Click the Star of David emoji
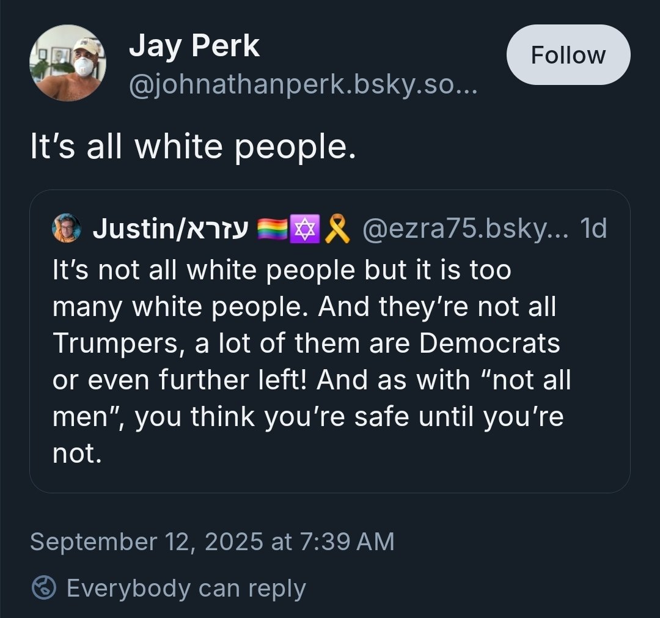Image resolution: width=660 pixels, height=618 pixels. [x=304, y=230]
